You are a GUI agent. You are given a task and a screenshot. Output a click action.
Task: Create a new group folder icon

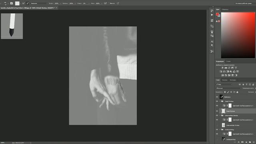coord(250,142)
